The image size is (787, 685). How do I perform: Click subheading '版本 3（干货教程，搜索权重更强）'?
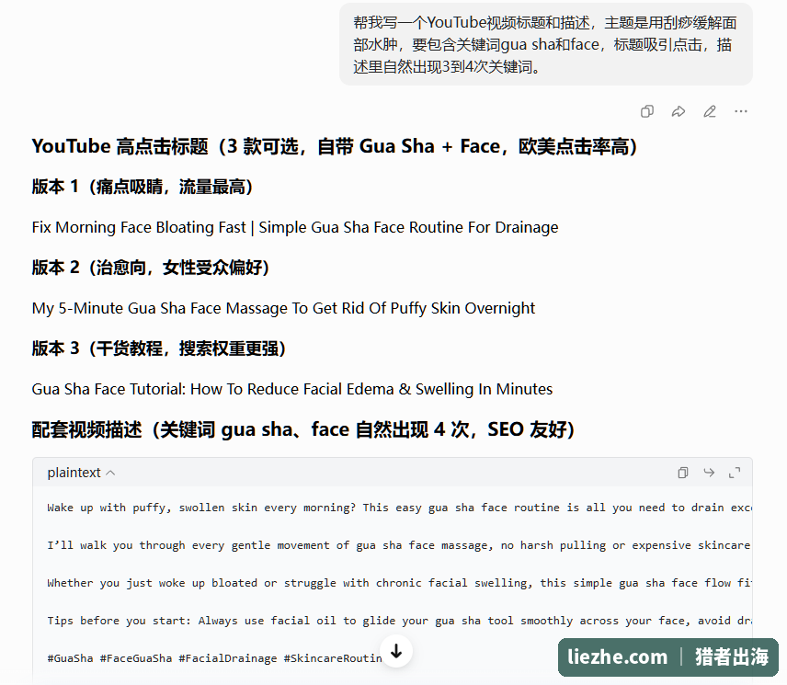[x=159, y=348]
